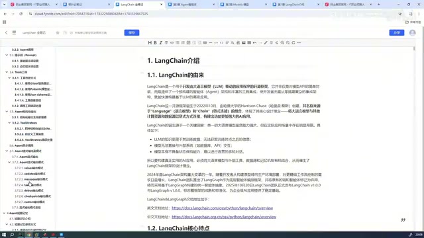Collapse the 3.7 Agent streaming section
424x238 pixels.
pyautogui.click(x=7, y=151)
